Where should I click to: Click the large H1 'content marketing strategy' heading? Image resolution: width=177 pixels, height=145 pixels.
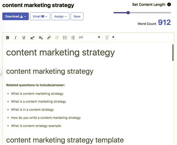[x=60, y=53]
